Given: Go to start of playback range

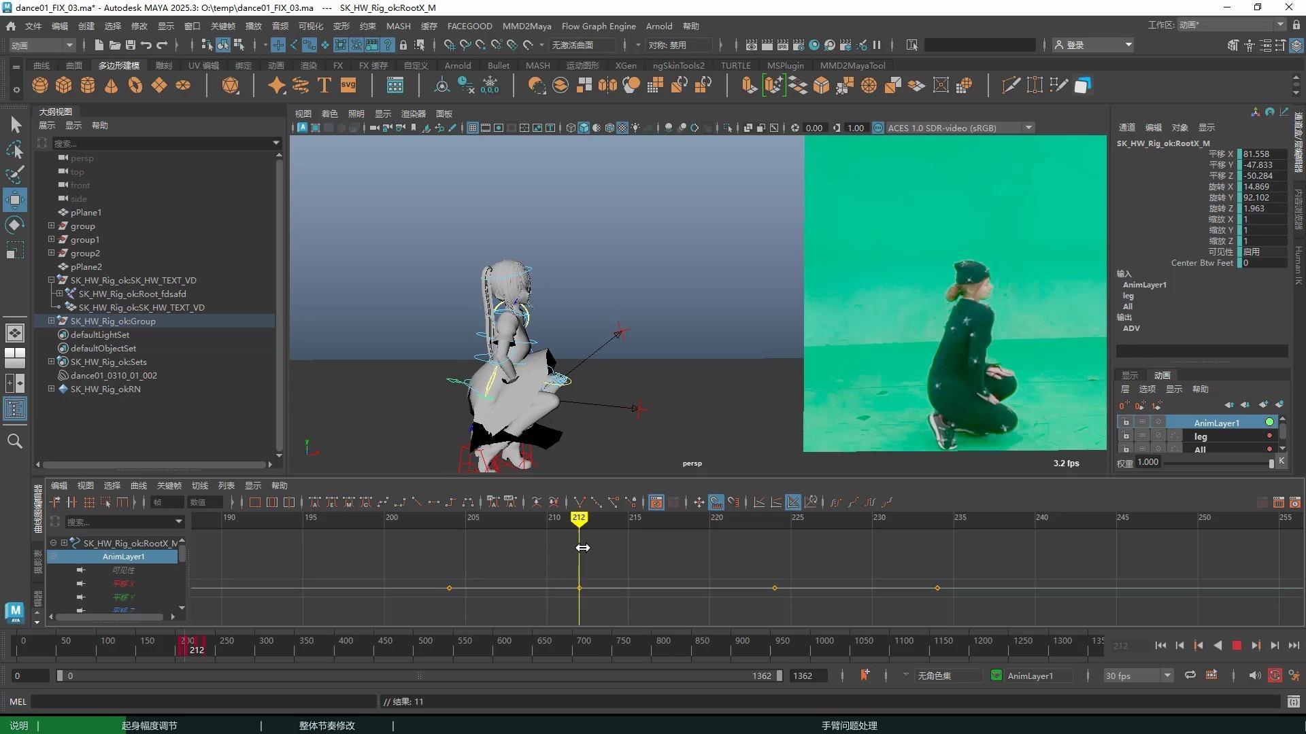Looking at the screenshot, I should [x=1160, y=646].
